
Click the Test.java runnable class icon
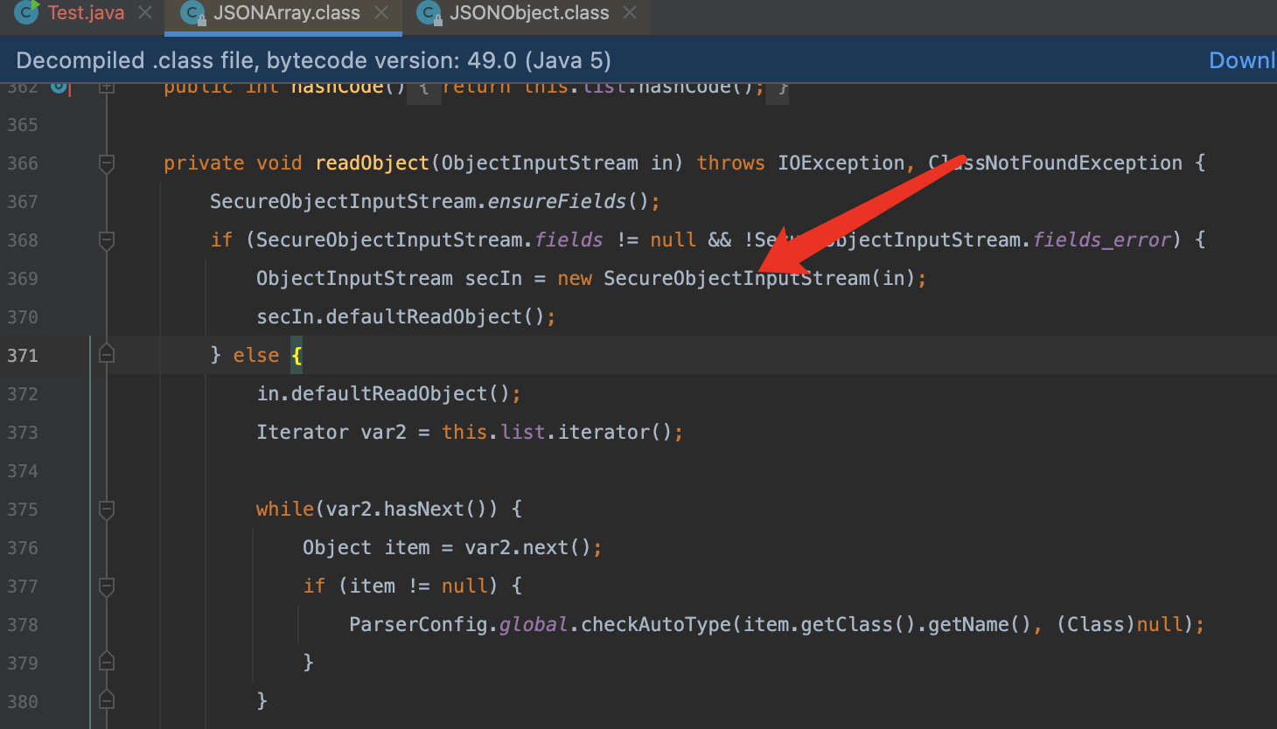(26, 12)
